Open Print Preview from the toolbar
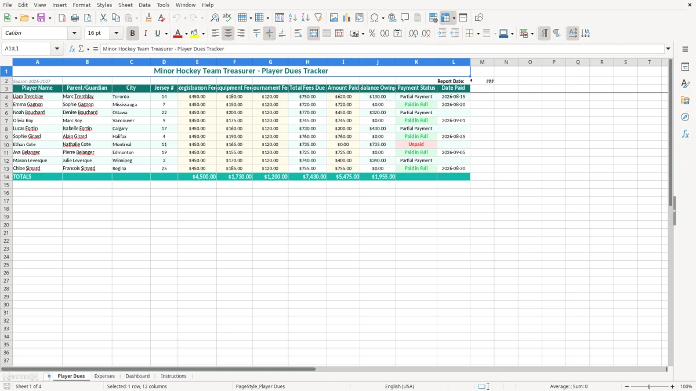The width and height of the screenshot is (696, 391). coord(88,18)
